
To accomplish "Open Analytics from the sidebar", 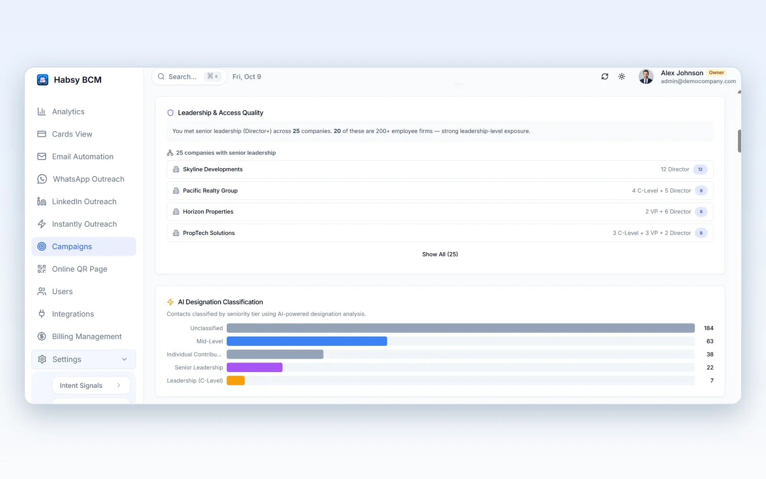I will coord(84,112).
